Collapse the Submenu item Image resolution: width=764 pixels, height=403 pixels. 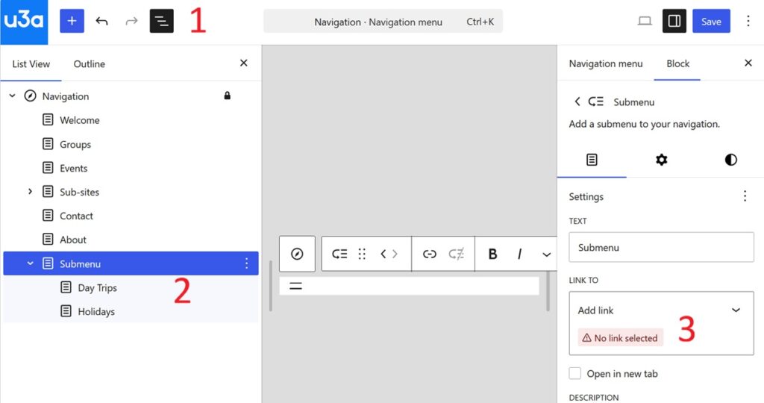(x=30, y=263)
